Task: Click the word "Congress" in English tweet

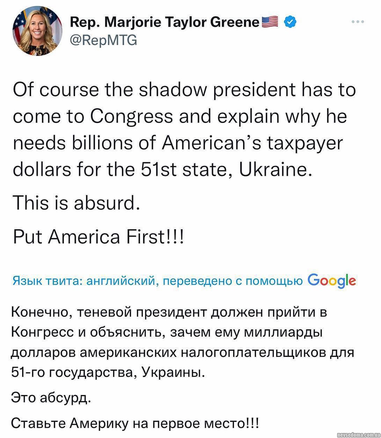Action: point(131,116)
